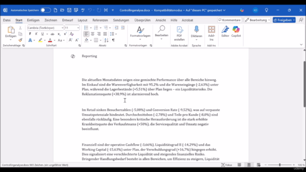The width and height of the screenshot is (306, 172).
Task: Click the Einfügen paste icon
Action: coord(11,30)
